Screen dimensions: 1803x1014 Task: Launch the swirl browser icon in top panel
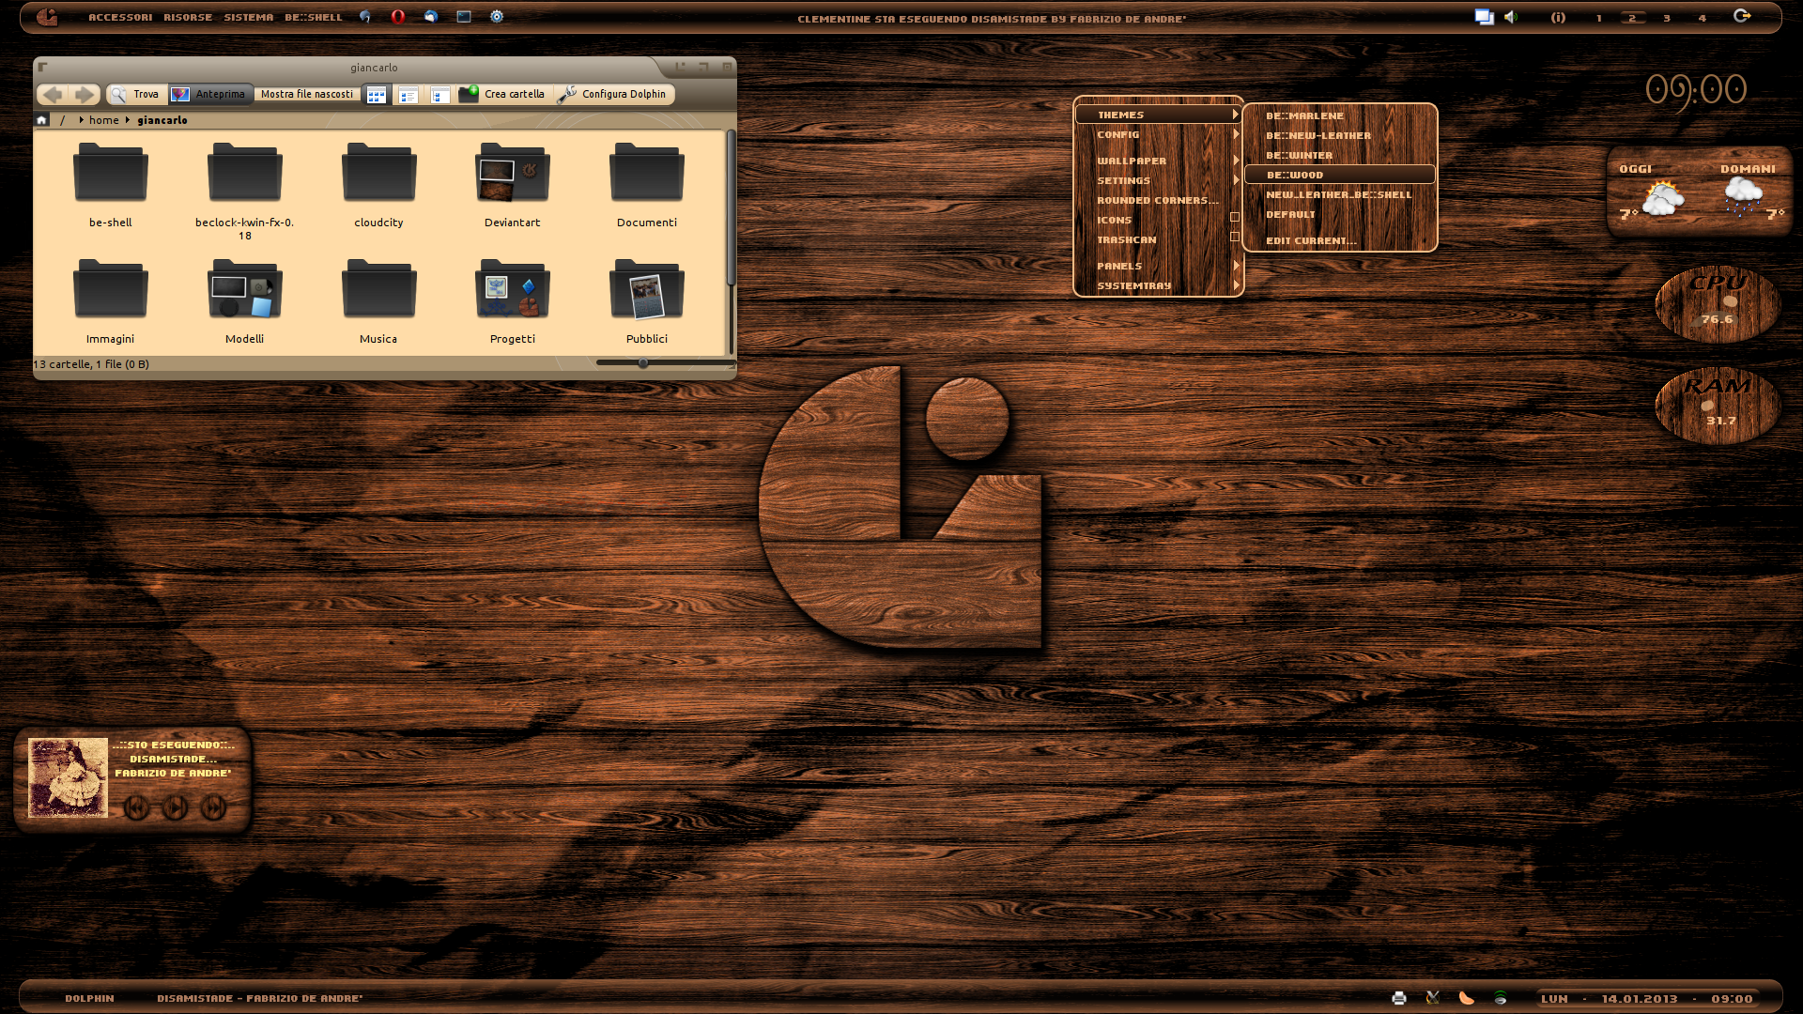click(364, 17)
